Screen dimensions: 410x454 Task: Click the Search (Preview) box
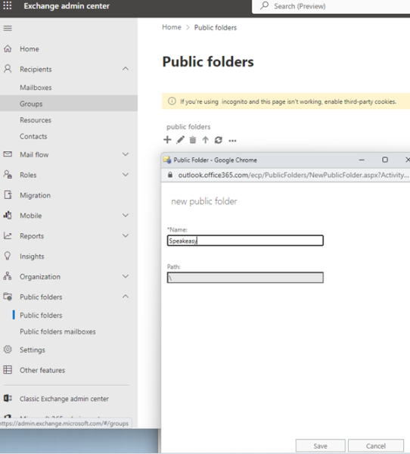point(331,6)
